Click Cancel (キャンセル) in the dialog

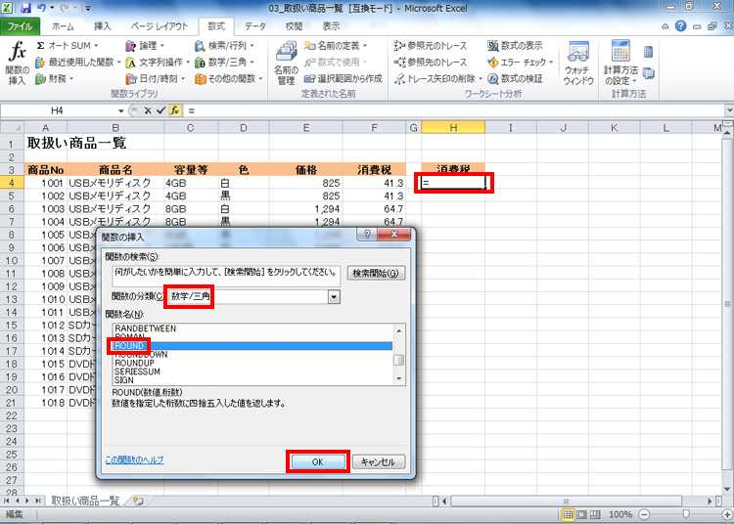[x=378, y=461]
